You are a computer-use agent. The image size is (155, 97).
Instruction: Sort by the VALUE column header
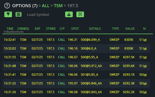[x=130, y=29]
